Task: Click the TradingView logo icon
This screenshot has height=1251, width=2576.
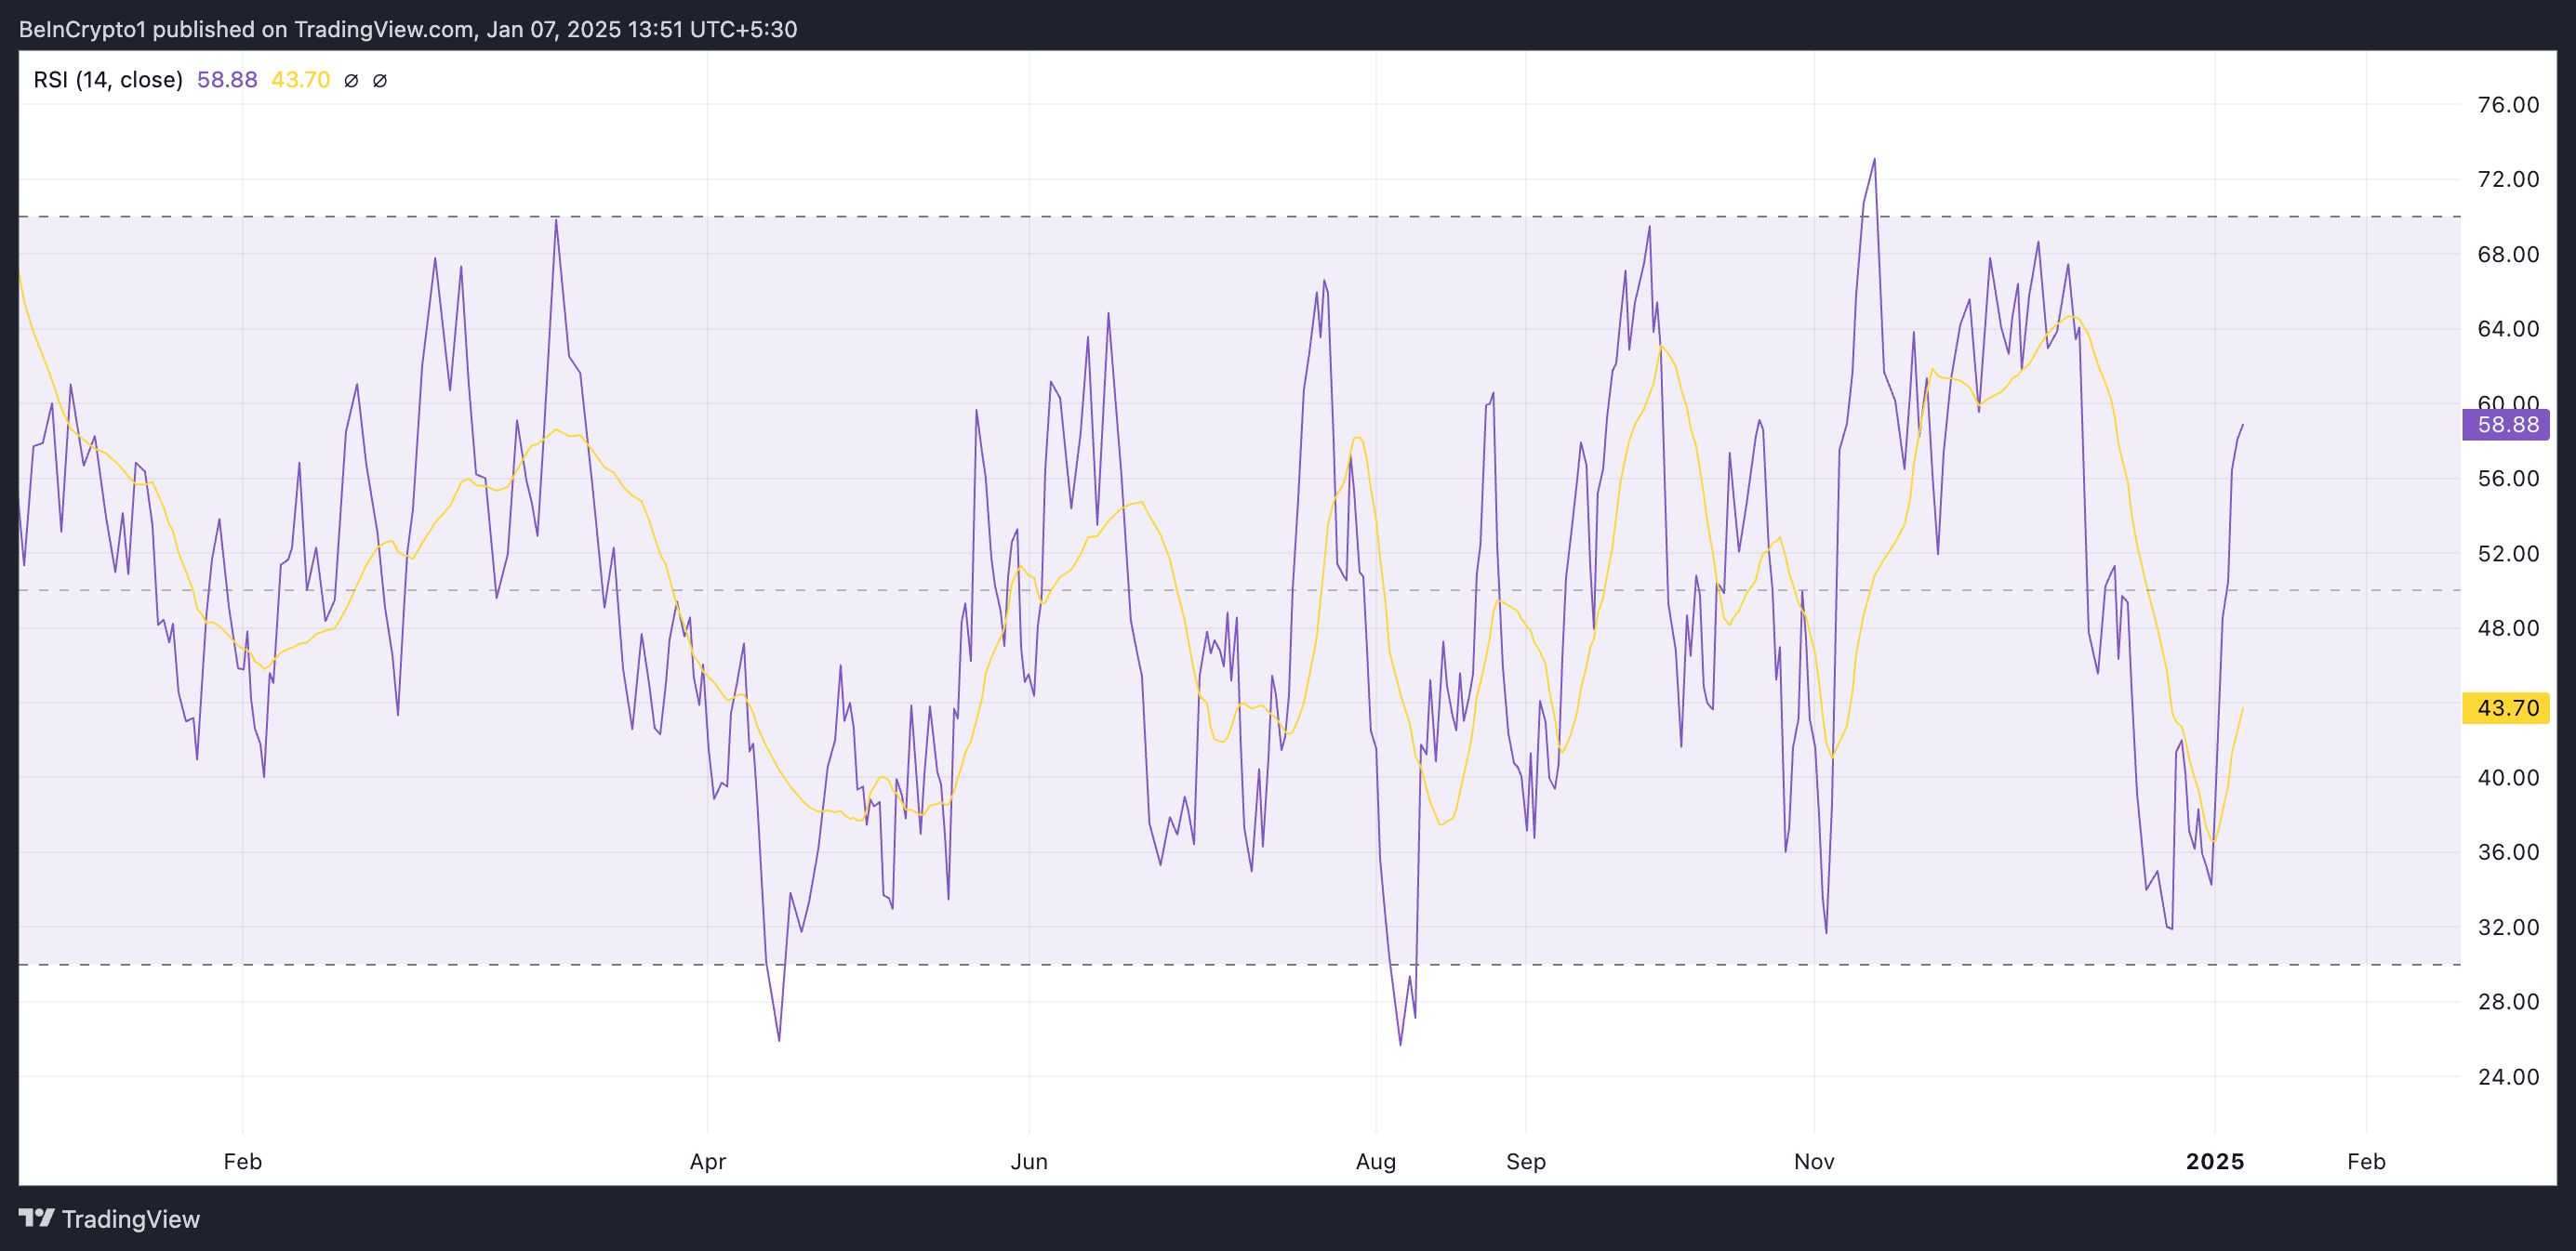Action: [x=37, y=1218]
